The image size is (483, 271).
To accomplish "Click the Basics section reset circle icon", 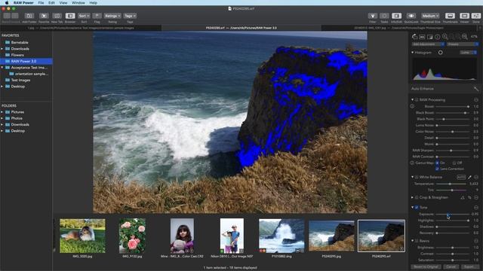I will pyautogui.click(x=476, y=241).
